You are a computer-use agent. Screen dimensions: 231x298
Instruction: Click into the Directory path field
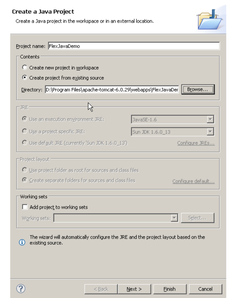(112, 90)
